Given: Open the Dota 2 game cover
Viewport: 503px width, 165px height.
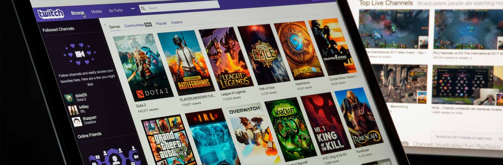Looking at the screenshot, I should 143,68.
